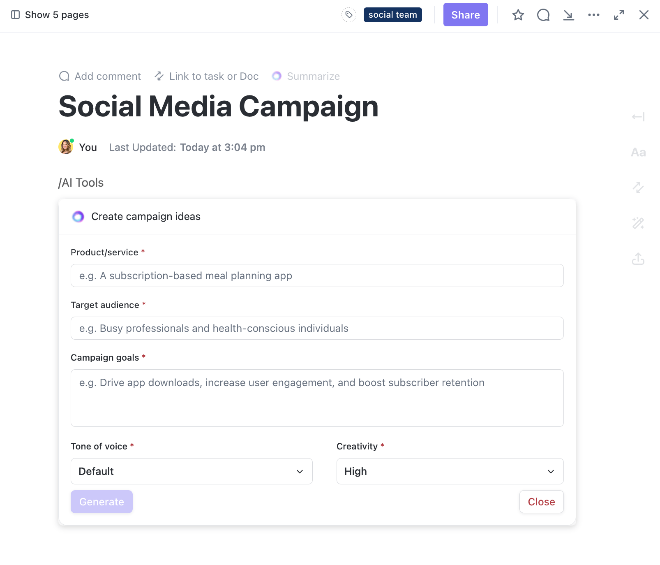Screen dimensions: 660x565
Task: Expand the Creativity dropdown set to High
Action: tap(450, 471)
